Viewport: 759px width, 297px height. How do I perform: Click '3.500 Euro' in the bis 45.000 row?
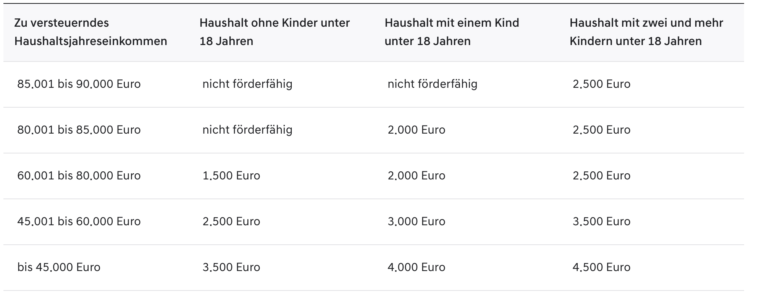pyautogui.click(x=231, y=267)
